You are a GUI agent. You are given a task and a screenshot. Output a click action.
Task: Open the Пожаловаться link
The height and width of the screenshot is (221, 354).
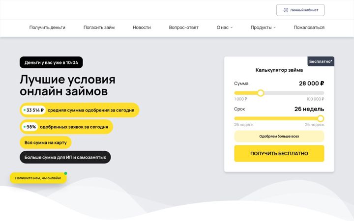309,28
